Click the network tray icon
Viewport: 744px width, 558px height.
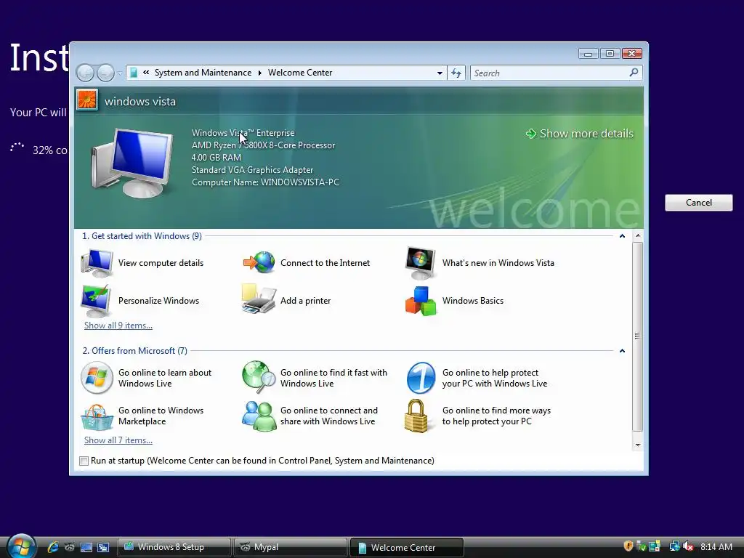coord(674,546)
